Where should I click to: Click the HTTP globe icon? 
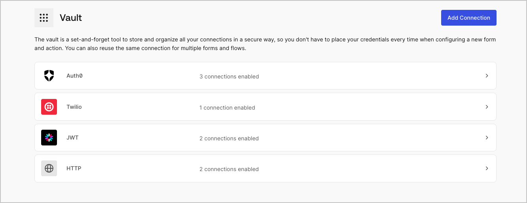coord(49,168)
